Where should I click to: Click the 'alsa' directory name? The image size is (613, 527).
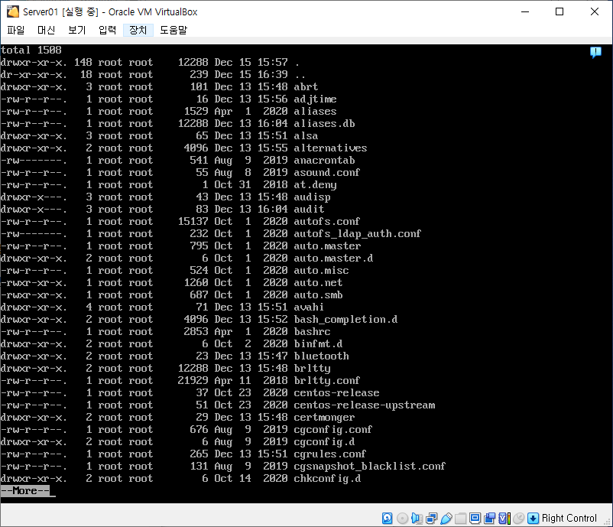click(x=306, y=135)
